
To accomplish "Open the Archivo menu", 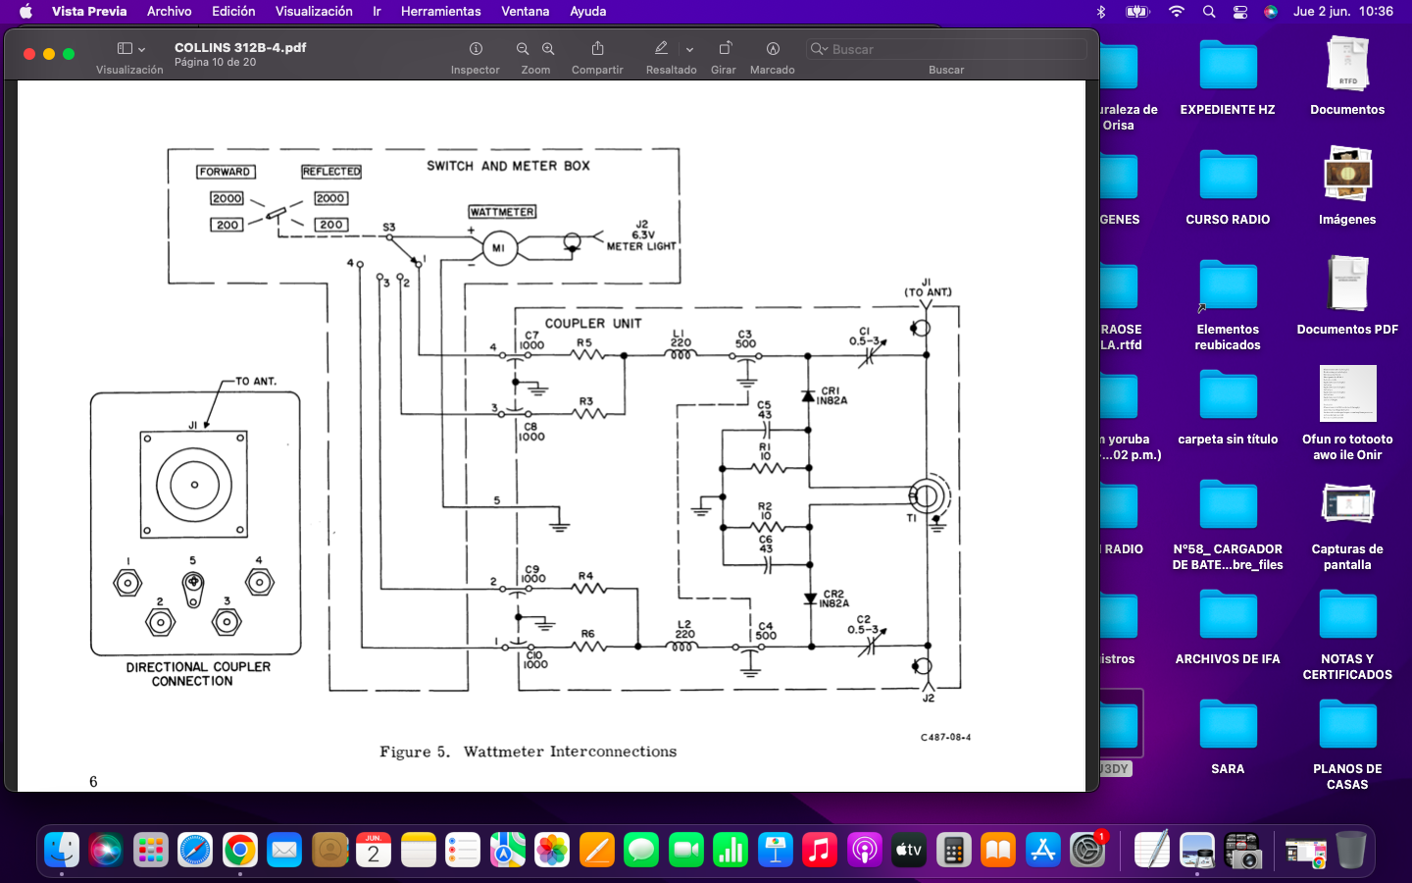I will coord(169,11).
